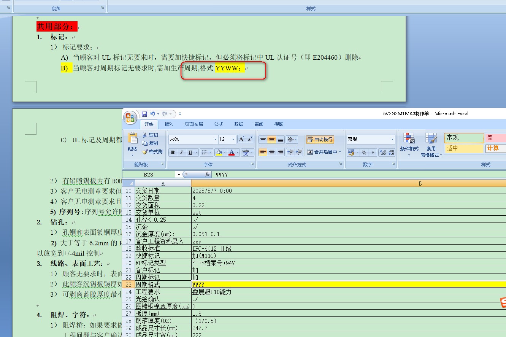Click the Decrease Decimal icon

[x=391, y=153]
